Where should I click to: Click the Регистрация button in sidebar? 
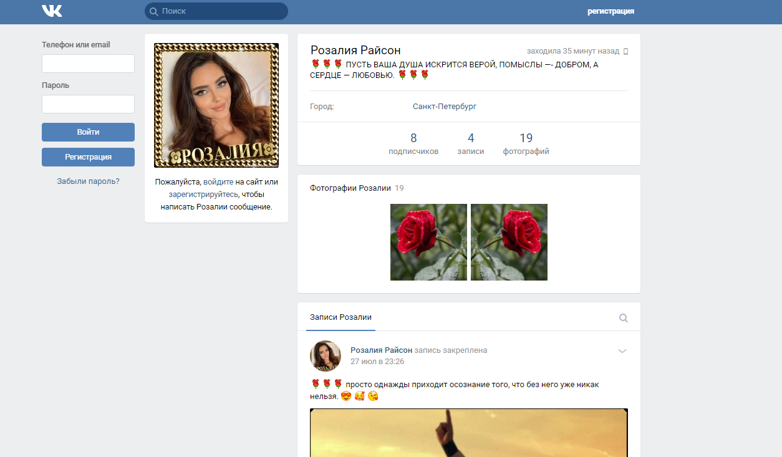click(x=88, y=157)
